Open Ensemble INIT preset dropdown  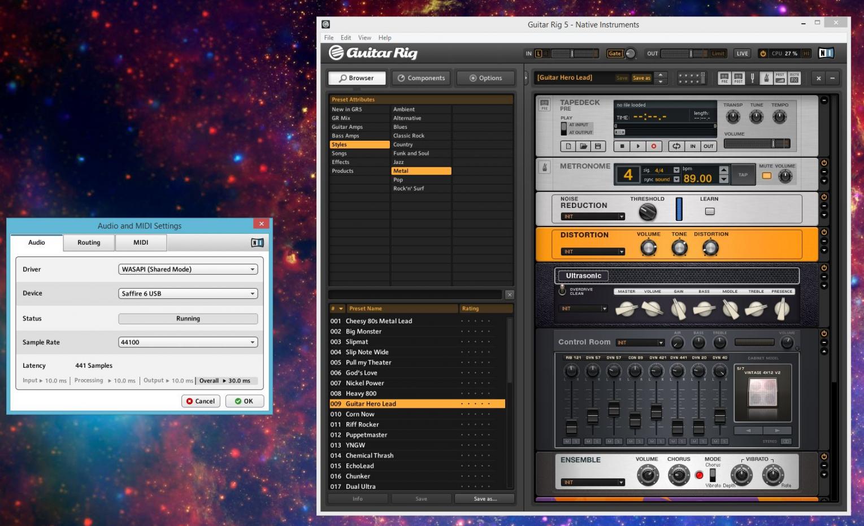click(x=593, y=482)
